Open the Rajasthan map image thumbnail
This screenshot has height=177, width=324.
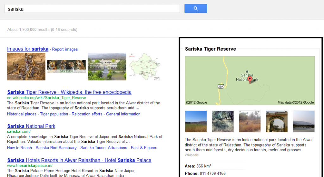(145, 67)
